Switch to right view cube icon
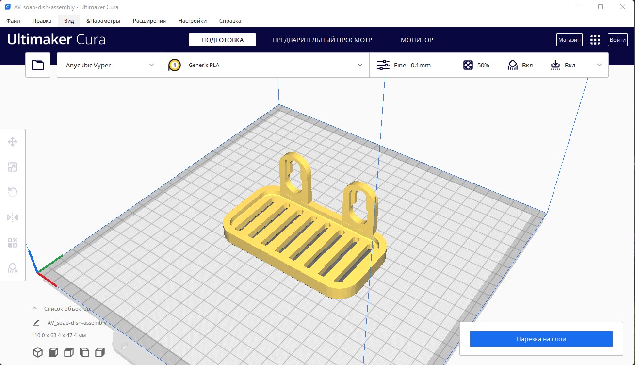Screen dimensions: 635x365 click(100, 352)
